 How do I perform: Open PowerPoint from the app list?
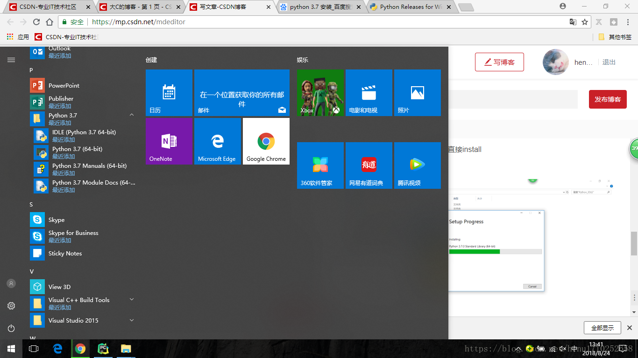(83, 85)
